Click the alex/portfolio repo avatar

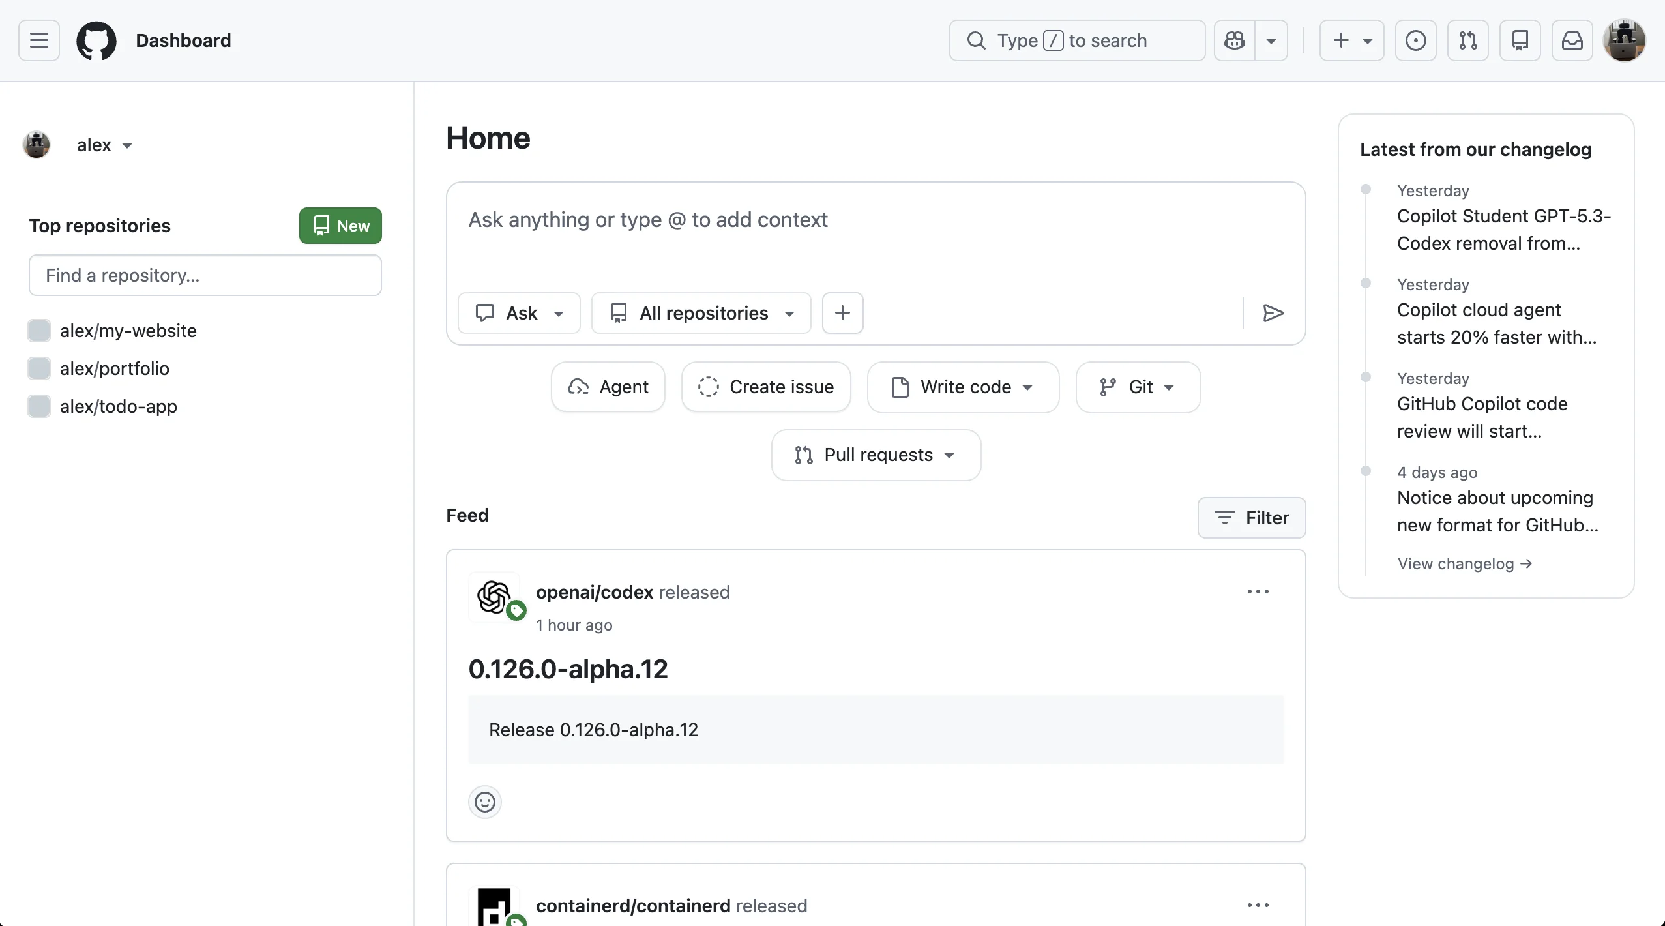pyautogui.click(x=39, y=368)
